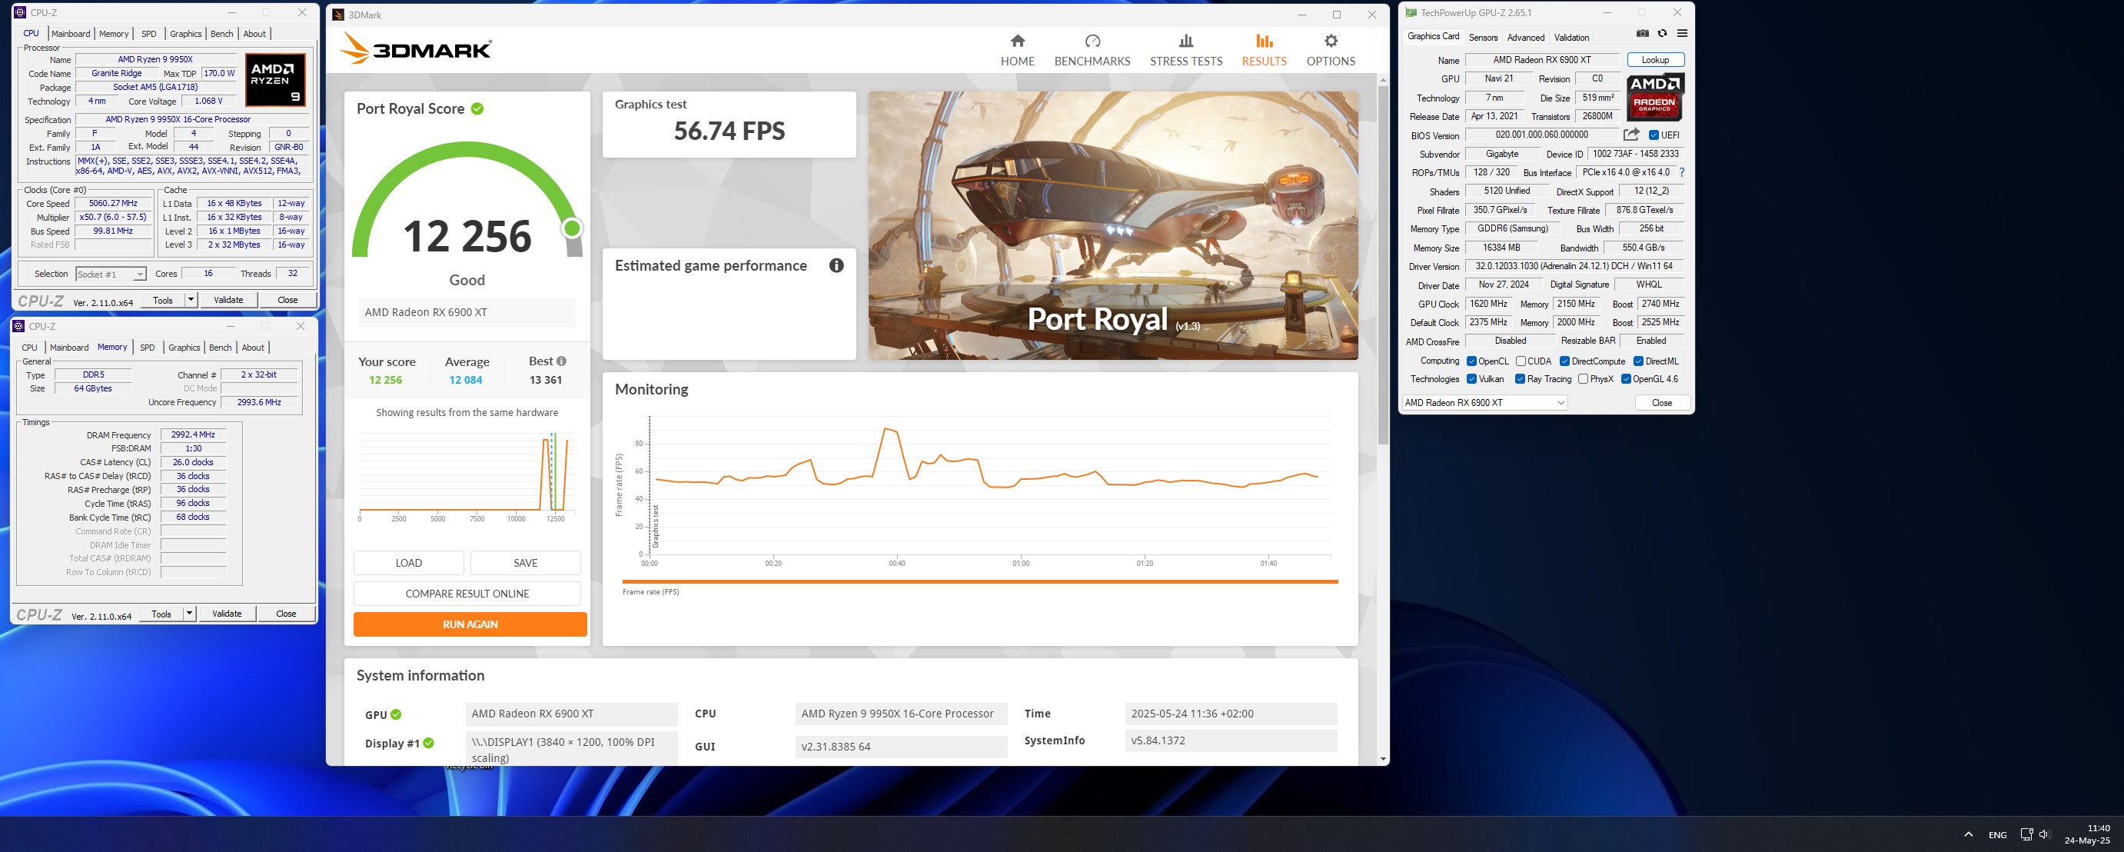Switch to the Validation tab in GPU-Z
This screenshot has width=2124, height=852.
[x=1571, y=37]
